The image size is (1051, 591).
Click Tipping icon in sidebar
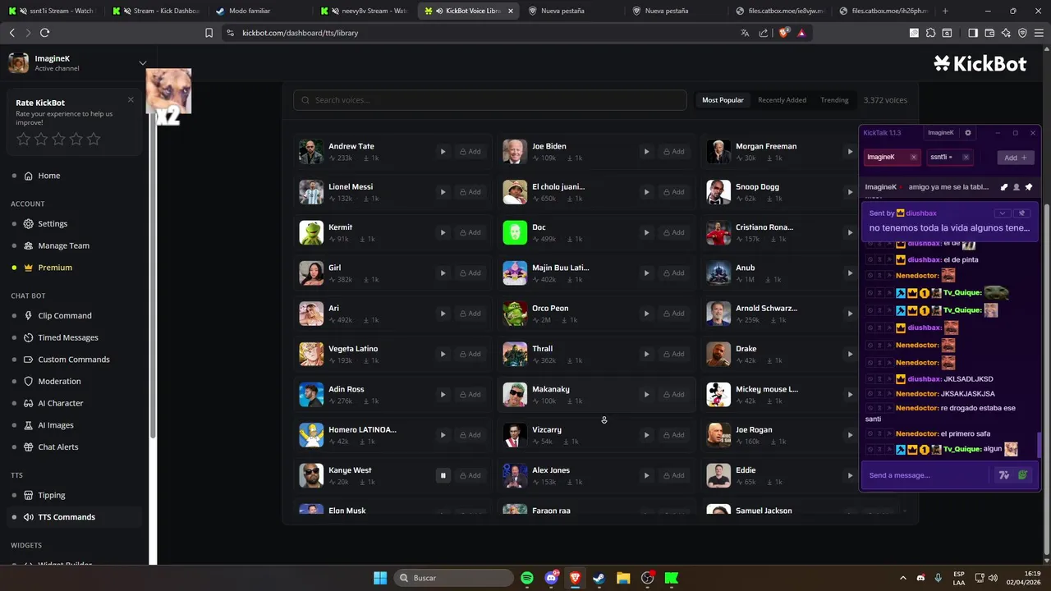point(29,495)
